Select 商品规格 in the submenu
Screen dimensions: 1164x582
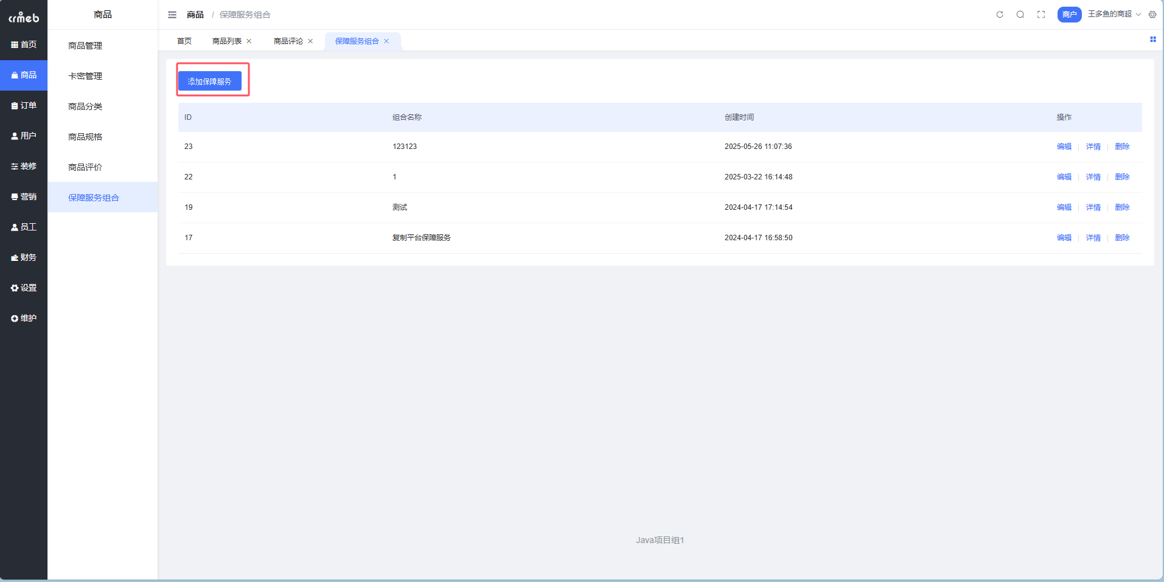click(85, 137)
